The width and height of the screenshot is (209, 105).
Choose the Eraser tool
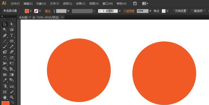(12, 52)
